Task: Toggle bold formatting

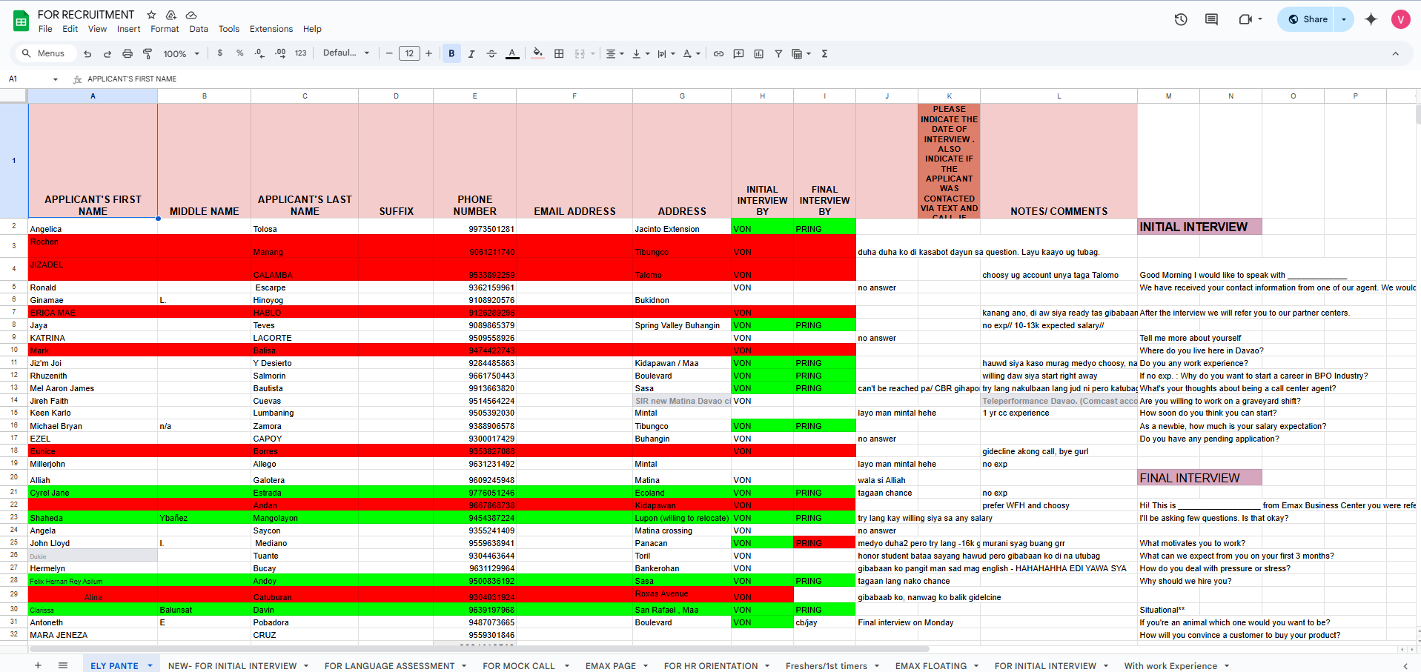Action: click(451, 53)
